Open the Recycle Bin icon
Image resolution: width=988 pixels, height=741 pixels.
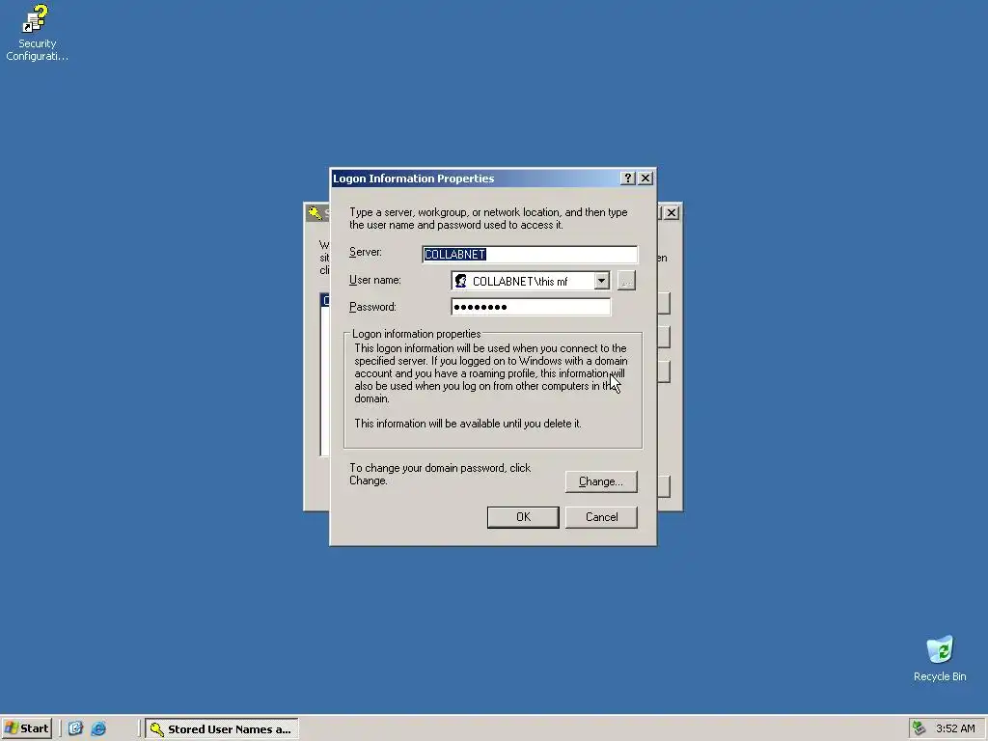pos(940,659)
